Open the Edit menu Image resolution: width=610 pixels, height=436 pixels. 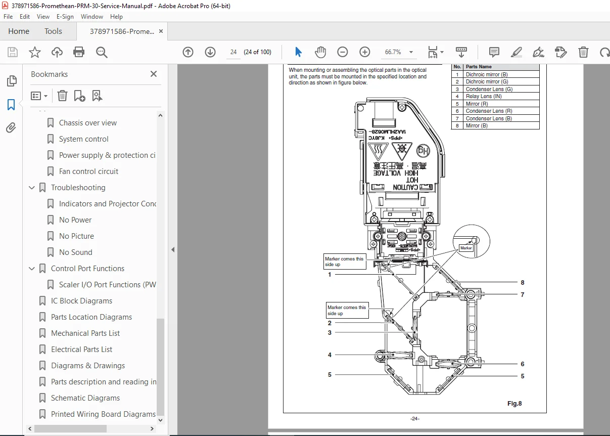(24, 16)
